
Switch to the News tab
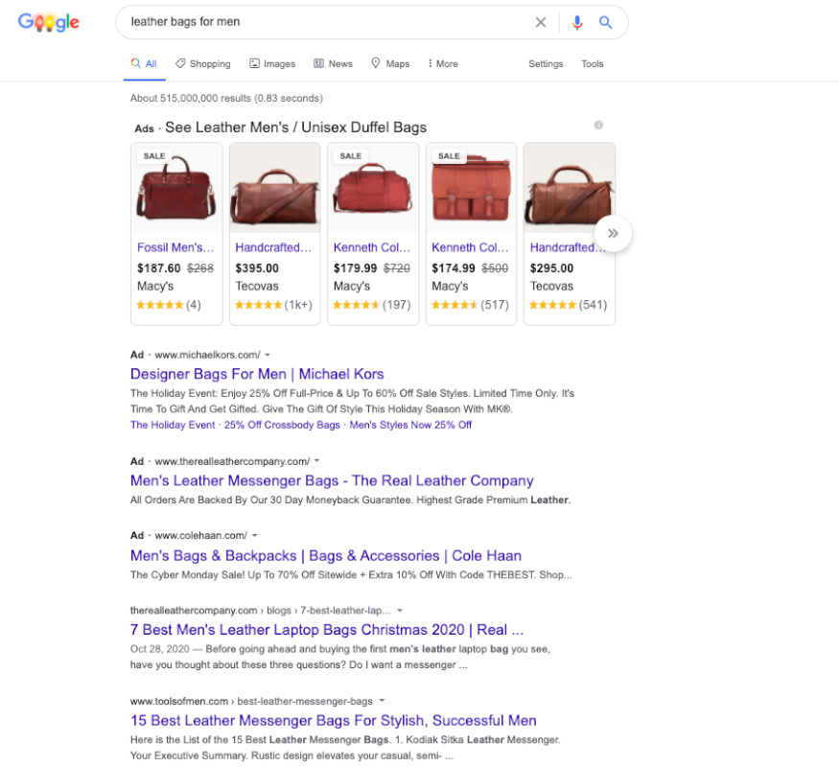click(x=333, y=63)
